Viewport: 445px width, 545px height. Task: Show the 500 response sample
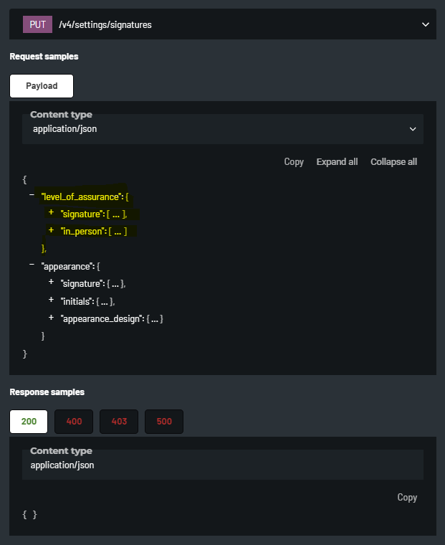point(164,422)
